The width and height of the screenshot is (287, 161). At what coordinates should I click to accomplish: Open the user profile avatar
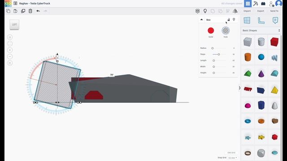(278, 4)
